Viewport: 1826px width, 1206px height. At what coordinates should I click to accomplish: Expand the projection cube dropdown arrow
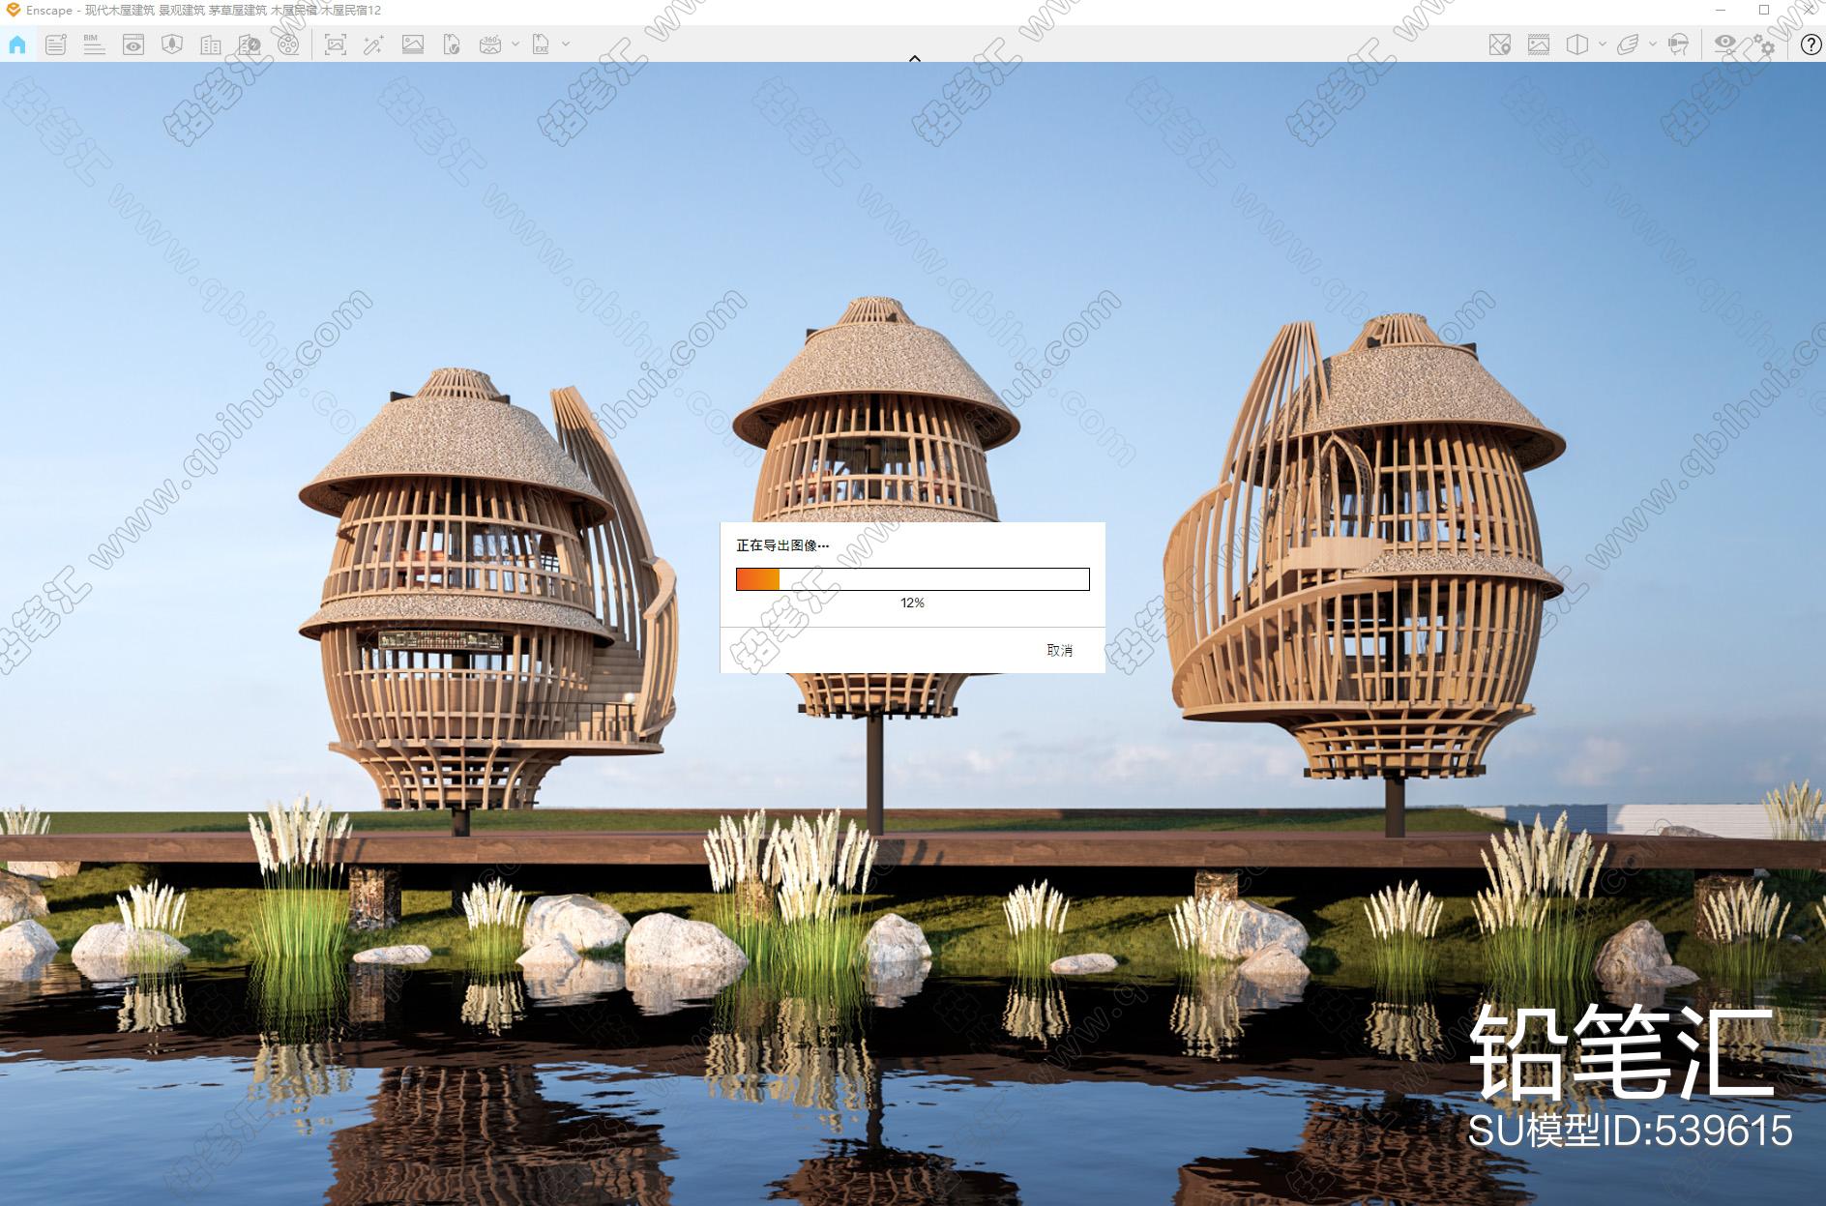click(1603, 44)
